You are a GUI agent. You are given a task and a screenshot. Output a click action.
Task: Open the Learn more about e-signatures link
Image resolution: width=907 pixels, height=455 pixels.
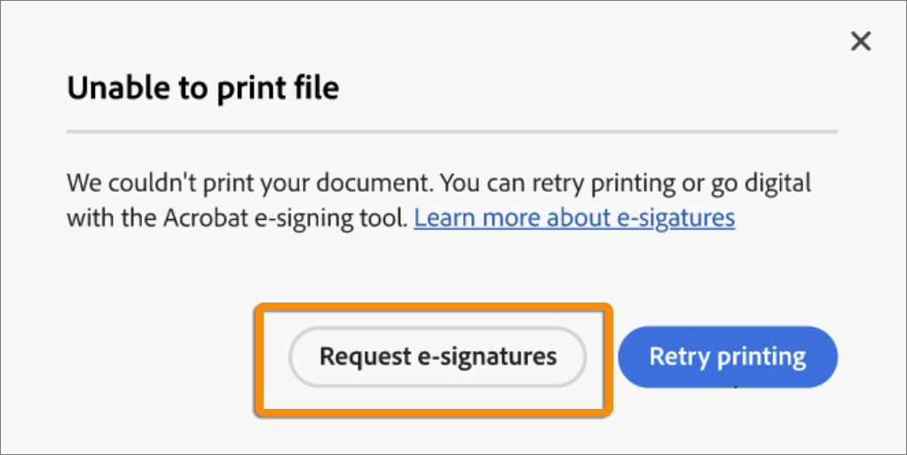574,217
